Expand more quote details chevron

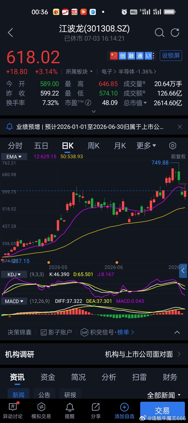(94, 112)
